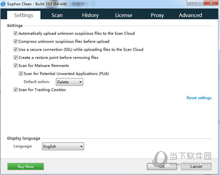Image resolution: width=220 pixels, height=175 pixels.
Task: Open the History tab
Action: tap(90, 15)
